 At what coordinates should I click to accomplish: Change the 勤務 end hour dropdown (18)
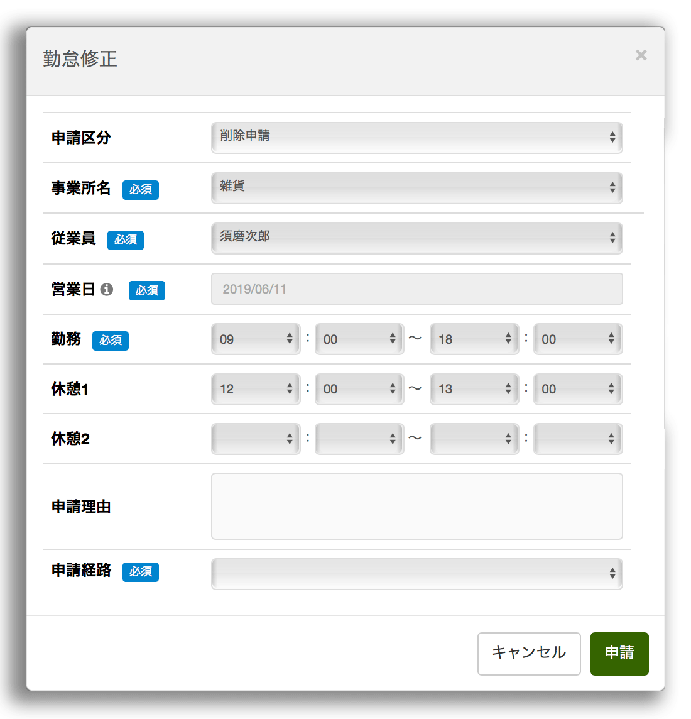coord(474,339)
